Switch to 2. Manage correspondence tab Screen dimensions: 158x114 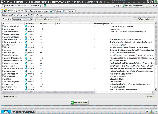36,11
